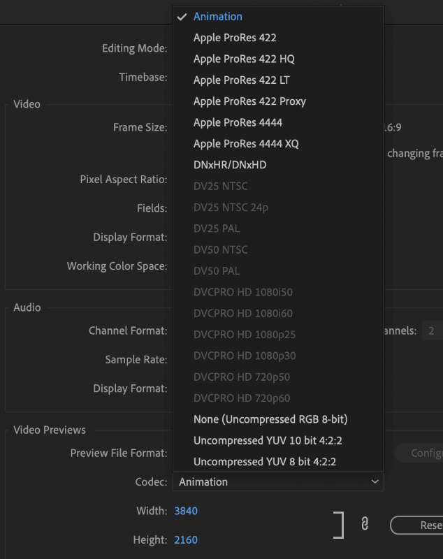443x559 pixels.
Task: Select Uncompressed YUV 10 bit 4:2:2
Action: [x=278, y=441]
